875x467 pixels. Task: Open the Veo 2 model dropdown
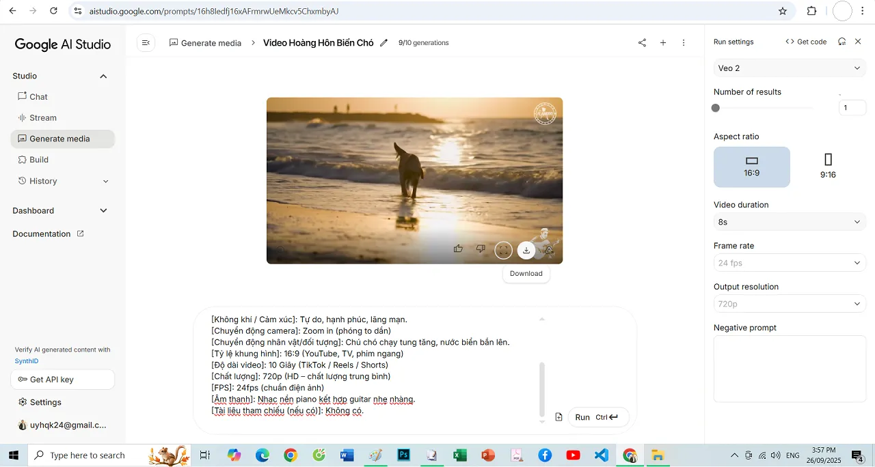pyautogui.click(x=789, y=68)
